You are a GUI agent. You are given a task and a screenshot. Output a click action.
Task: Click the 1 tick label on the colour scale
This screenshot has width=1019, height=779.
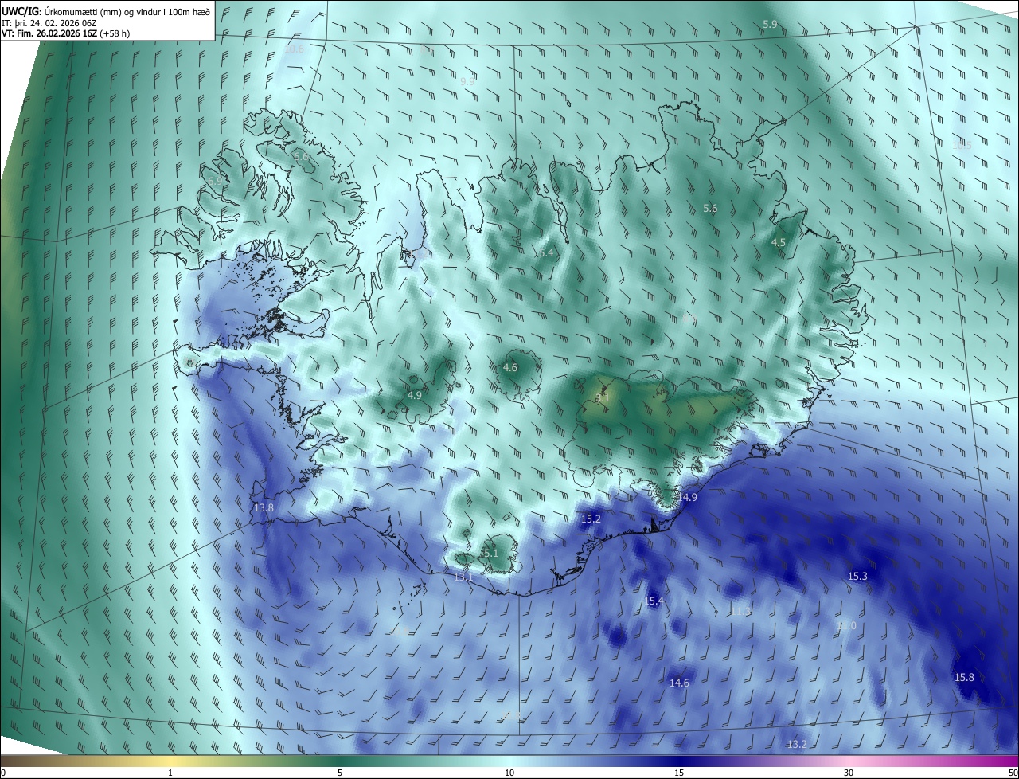(x=170, y=773)
